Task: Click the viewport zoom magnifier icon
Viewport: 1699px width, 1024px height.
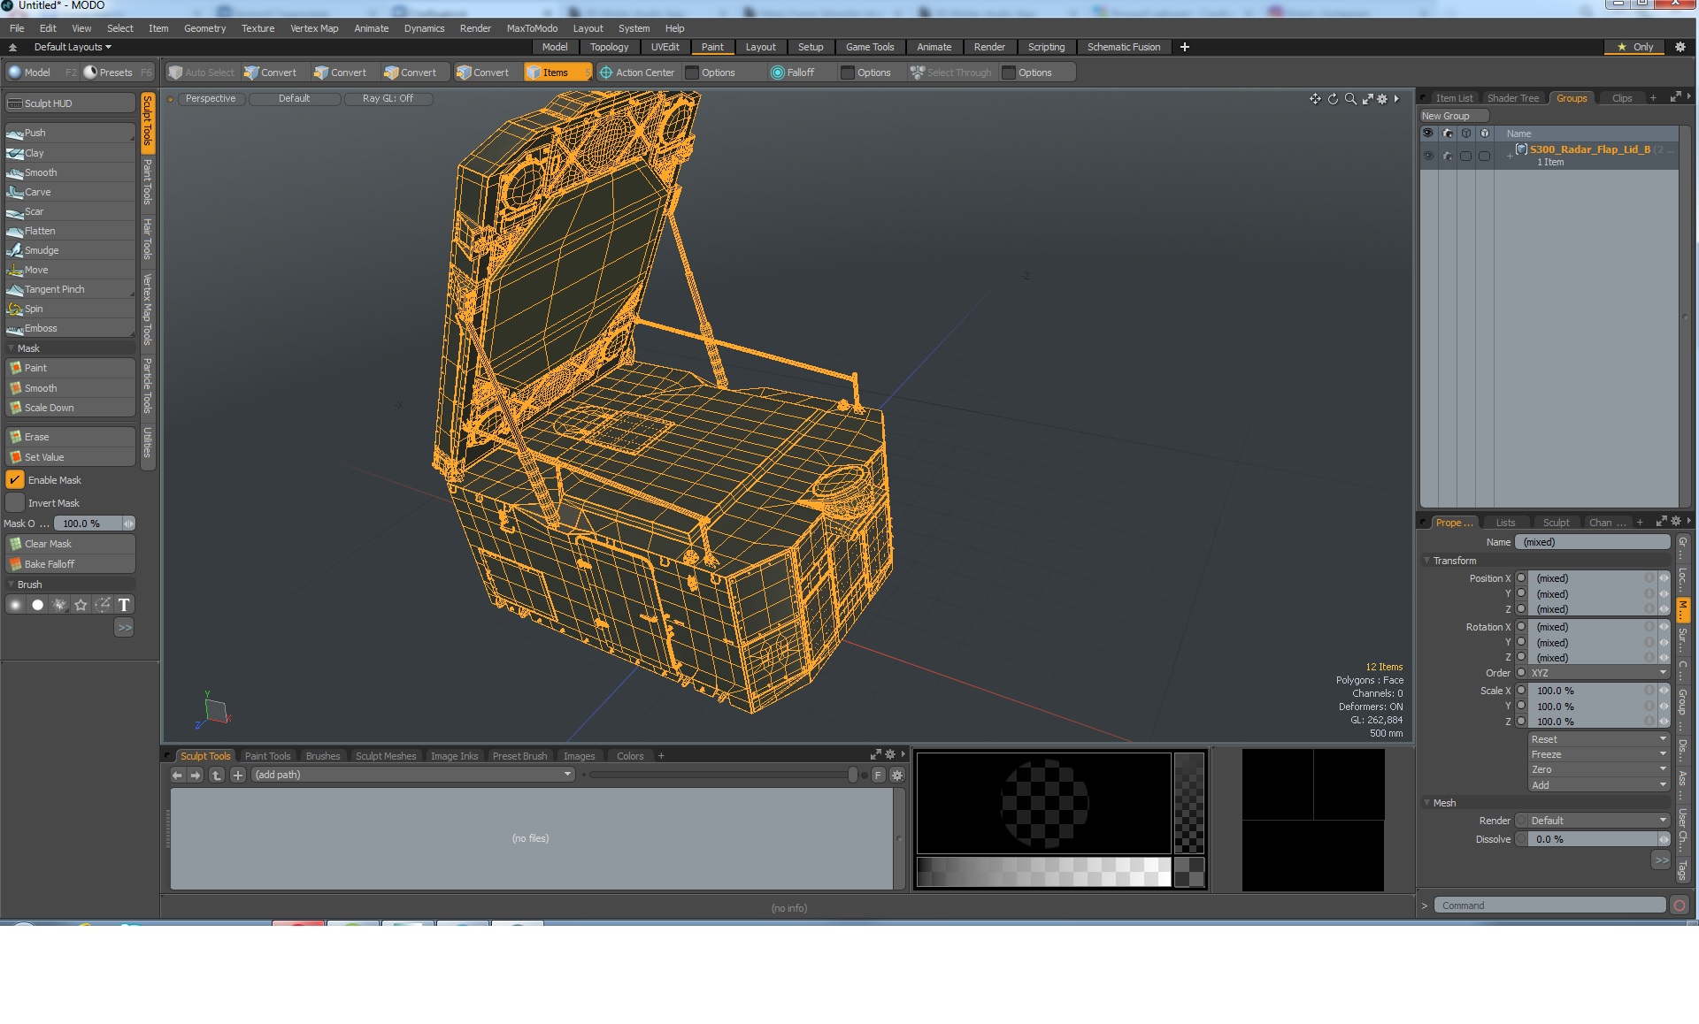Action: point(1350,99)
